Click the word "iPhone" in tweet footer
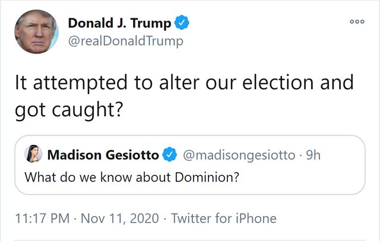This screenshot has height=241, width=380. [x=254, y=218]
